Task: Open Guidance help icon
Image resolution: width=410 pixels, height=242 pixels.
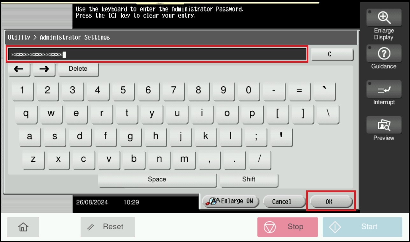Action: click(384, 54)
